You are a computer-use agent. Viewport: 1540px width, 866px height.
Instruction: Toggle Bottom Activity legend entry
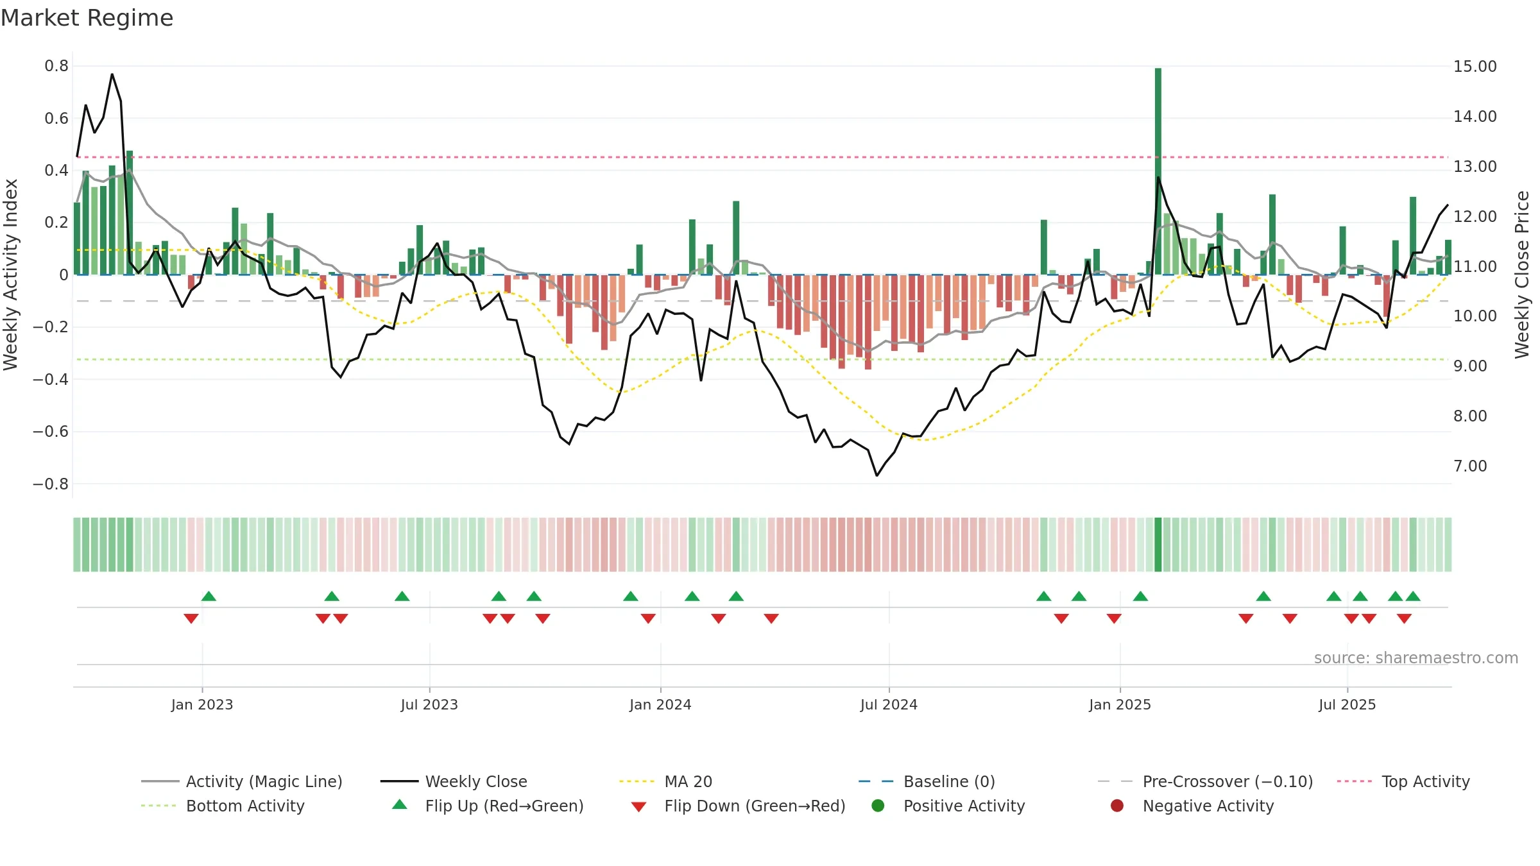click(x=223, y=806)
